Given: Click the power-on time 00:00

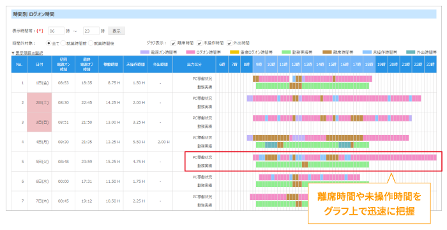Looking at the screenshot, I should click(x=63, y=181).
